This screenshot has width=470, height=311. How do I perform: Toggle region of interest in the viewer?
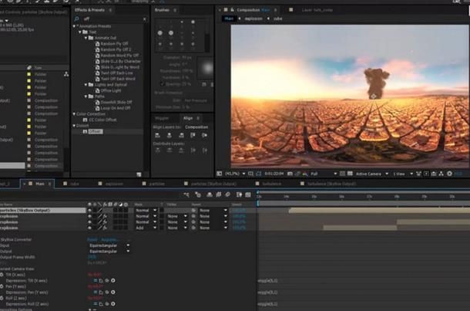(x=342, y=174)
